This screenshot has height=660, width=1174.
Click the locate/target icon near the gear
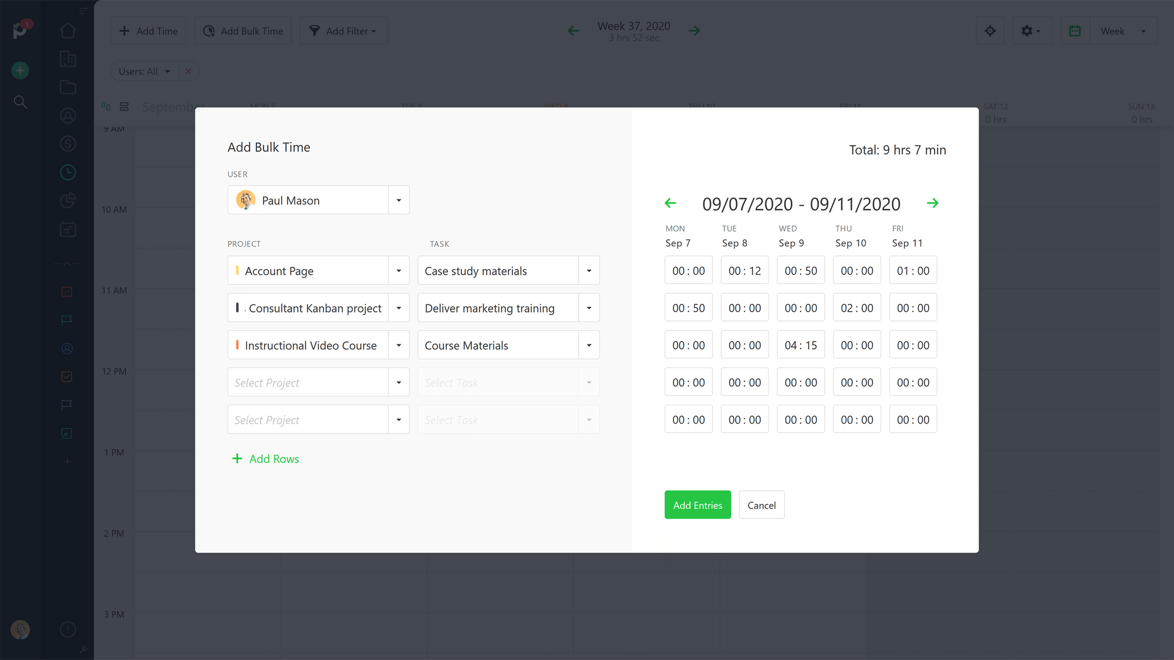(x=990, y=31)
